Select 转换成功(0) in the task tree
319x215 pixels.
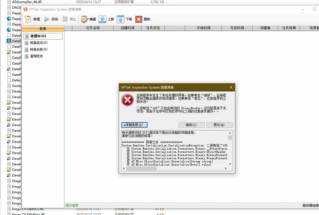click(x=36, y=43)
